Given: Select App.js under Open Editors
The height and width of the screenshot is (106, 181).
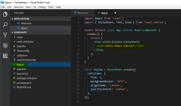Looking at the screenshot, I should point(41,28).
